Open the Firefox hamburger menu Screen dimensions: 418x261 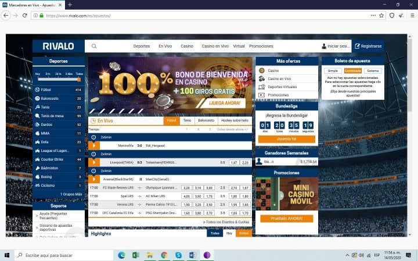(x=412, y=16)
